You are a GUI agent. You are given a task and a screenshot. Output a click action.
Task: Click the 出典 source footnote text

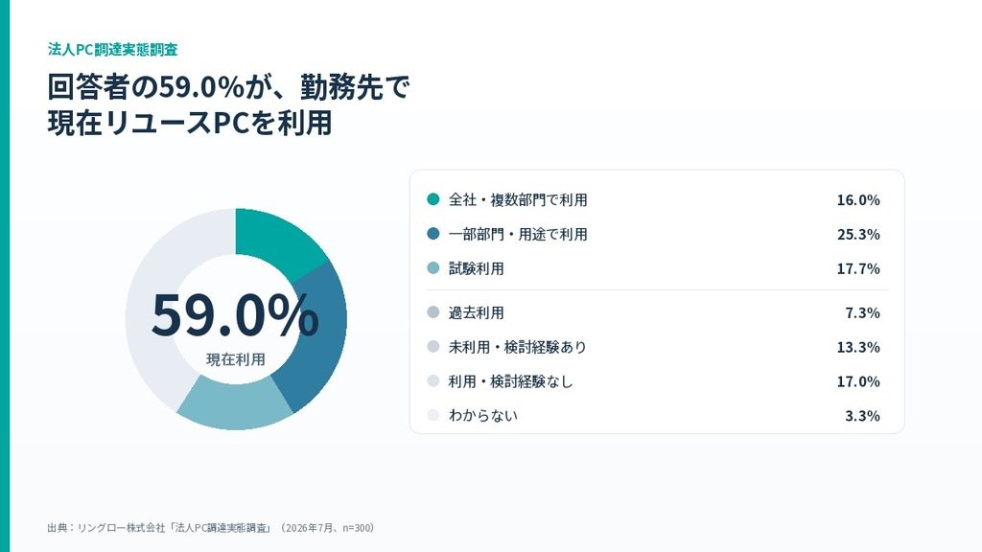(211, 528)
